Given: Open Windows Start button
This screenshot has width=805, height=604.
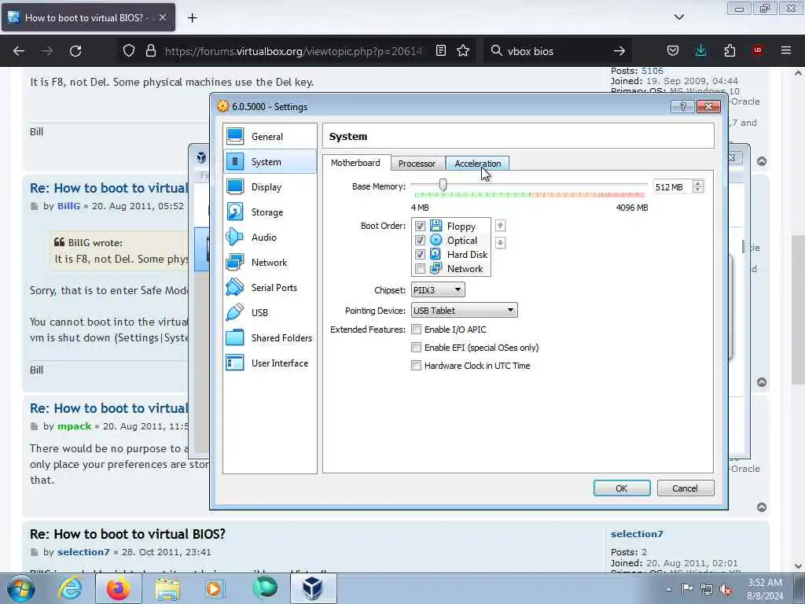Looking at the screenshot, I should [21, 588].
